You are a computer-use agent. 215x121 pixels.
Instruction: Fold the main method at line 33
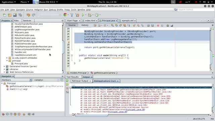[x=72, y=55]
